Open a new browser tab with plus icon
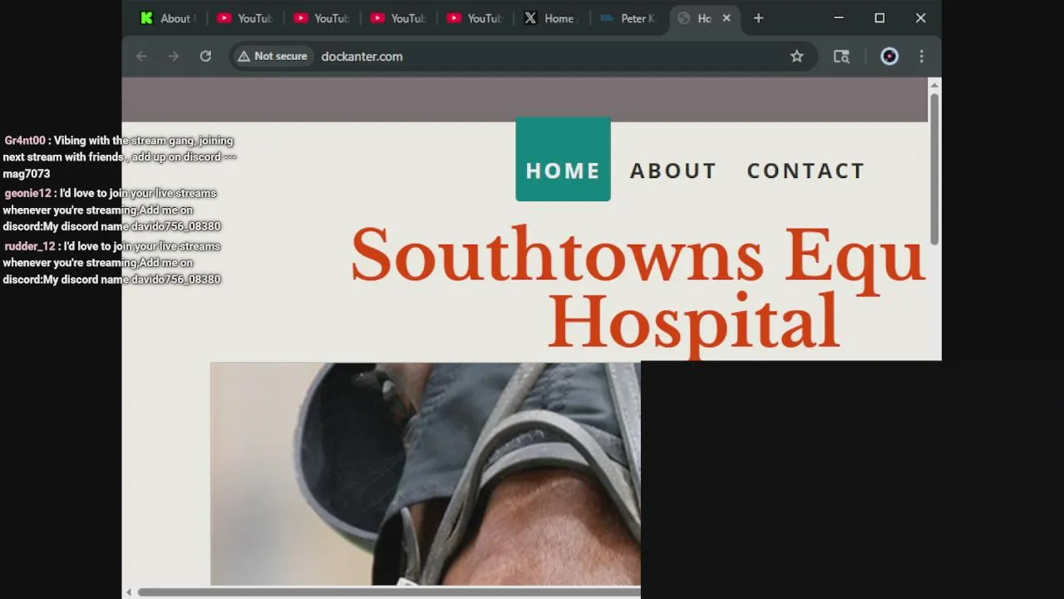 pos(758,18)
